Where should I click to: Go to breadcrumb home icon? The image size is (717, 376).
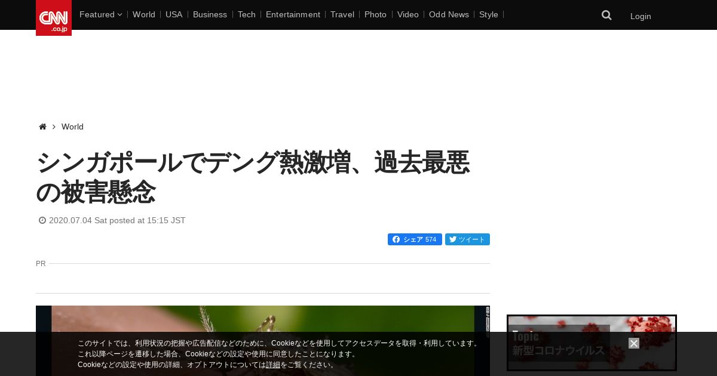(x=42, y=127)
